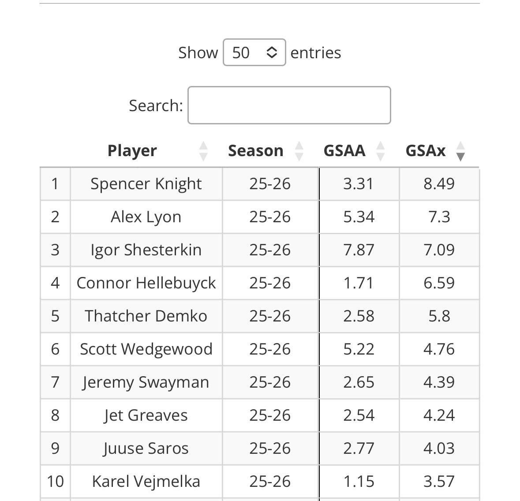Click the Scott Wedgewood name cell
The width and height of the screenshot is (520, 501).
[x=146, y=349]
